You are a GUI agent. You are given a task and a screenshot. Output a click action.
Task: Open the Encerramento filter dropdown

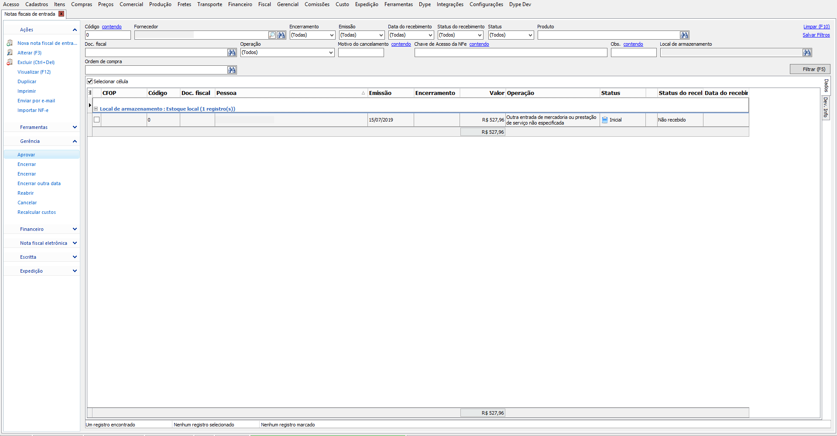[332, 35]
